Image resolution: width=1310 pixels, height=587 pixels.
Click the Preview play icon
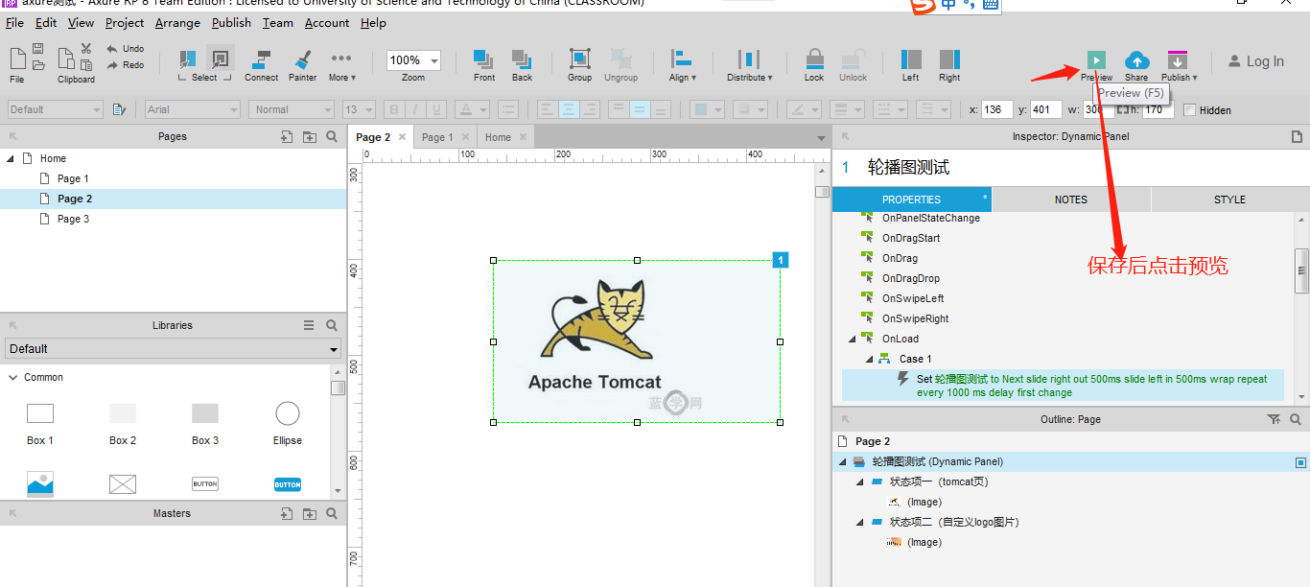click(1096, 59)
